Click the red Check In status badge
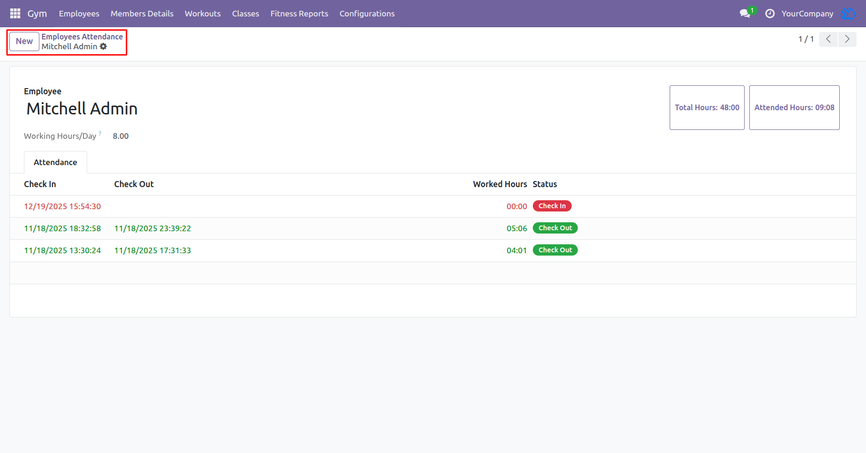Image resolution: width=866 pixels, height=453 pixels. 552,206
